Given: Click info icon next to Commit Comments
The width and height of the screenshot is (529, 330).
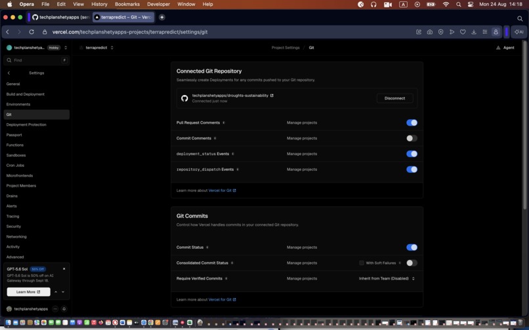Looking at the screenshot, I should (215, 138).
